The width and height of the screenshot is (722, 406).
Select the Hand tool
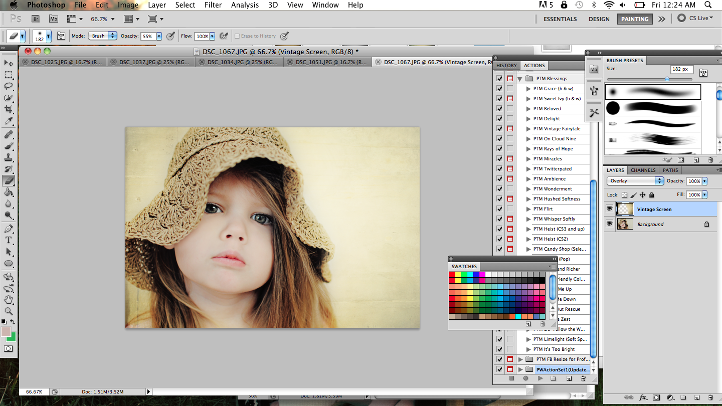click(9, 300)
